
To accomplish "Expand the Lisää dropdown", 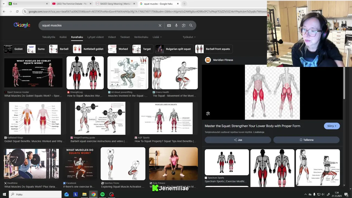I will click(x=157, y=37).
